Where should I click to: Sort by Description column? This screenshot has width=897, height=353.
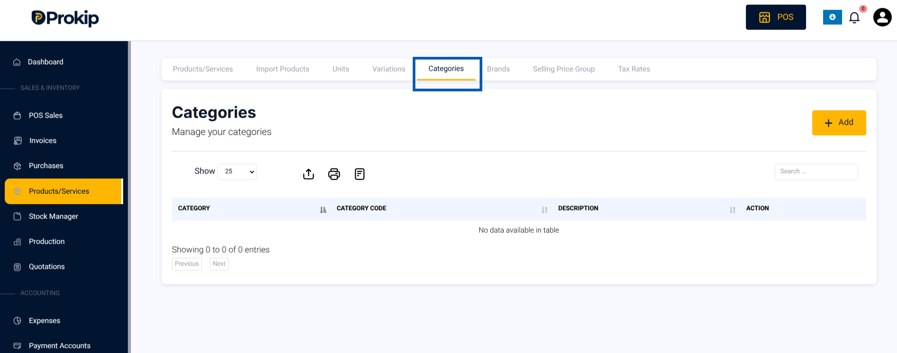click(646, 208)
